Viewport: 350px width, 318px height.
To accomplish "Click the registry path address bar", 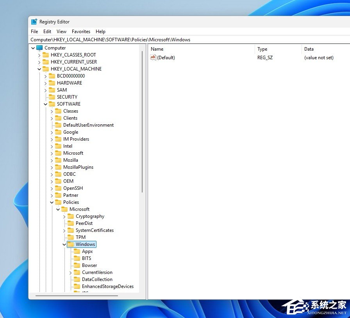I will pyautogui.click(x=189, y=40).
